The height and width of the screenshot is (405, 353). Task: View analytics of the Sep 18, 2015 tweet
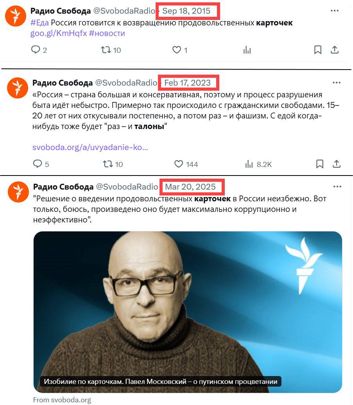[247, 50]
